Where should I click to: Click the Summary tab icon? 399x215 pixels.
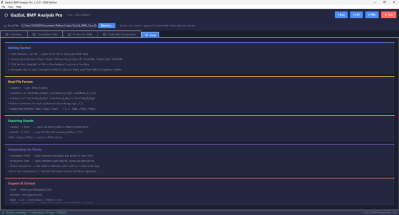6,34
